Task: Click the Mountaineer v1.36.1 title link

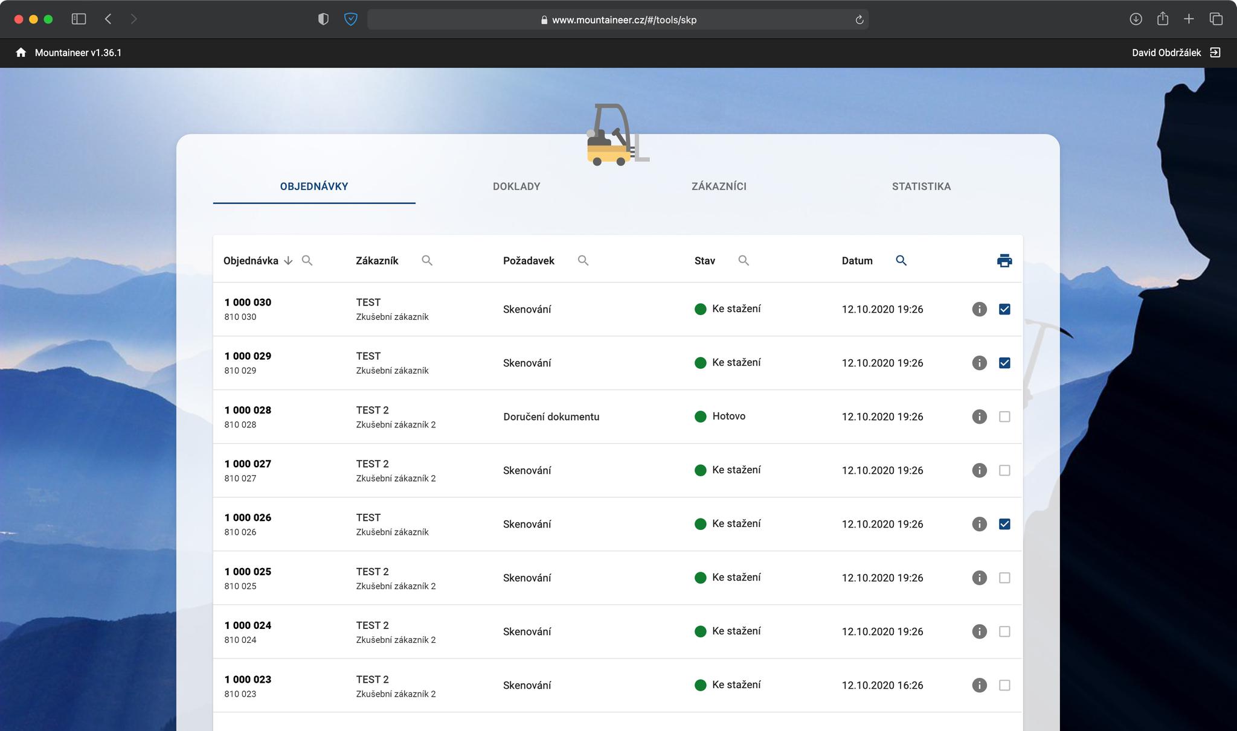Action: tap(78, 53)
